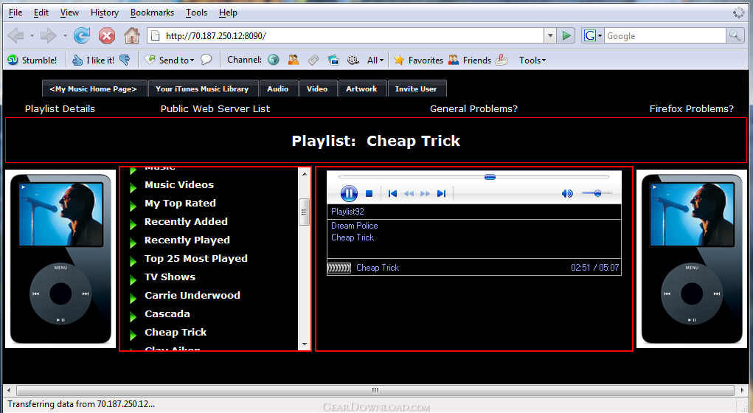Skip to previous track in player
Screen dimensions: 753x413
point(392,193)
